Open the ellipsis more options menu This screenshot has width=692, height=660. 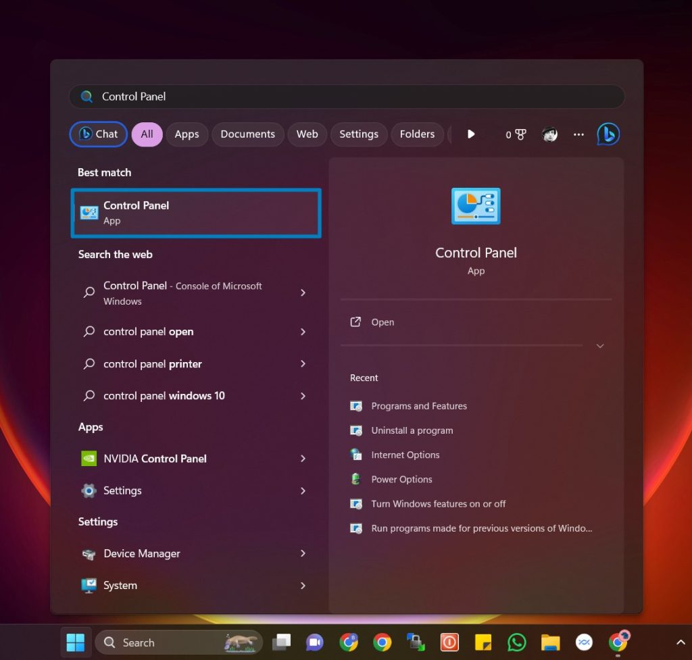[x=578, y=134]
